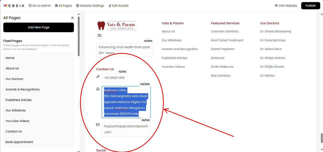
Task: Click the red Contact Us section heading
Action: click(x=105, y=69)
